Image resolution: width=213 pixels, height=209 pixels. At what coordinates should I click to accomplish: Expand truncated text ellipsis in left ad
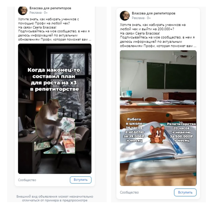pos(90,40)
